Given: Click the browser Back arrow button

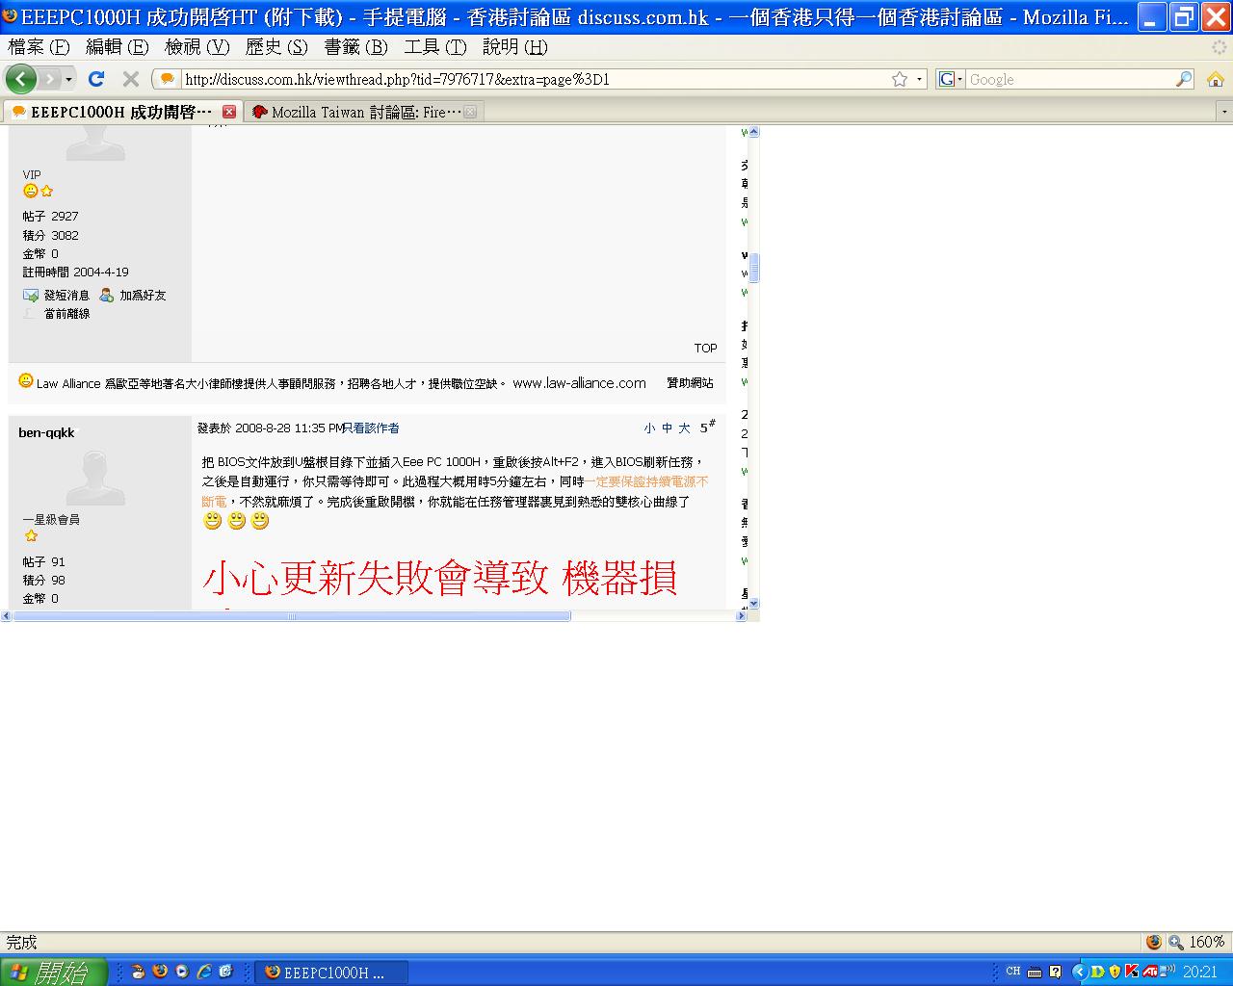Looking at the screenshot, I should pos(21,79).
